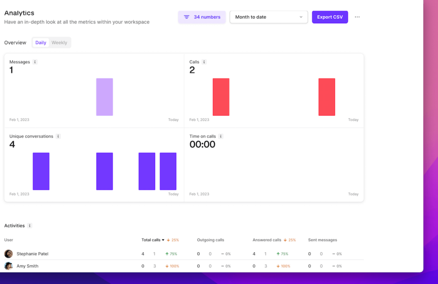Click Stephanie Patel's avatar

9,254
